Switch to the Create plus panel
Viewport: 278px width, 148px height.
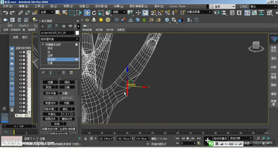click(x=43, y=26)
